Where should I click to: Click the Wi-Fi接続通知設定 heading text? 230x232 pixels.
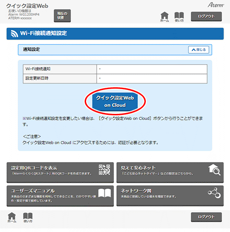pos(43,33)
